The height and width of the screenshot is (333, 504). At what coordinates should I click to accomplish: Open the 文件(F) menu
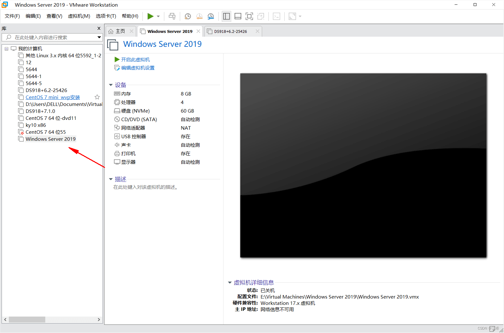(12, 16)
